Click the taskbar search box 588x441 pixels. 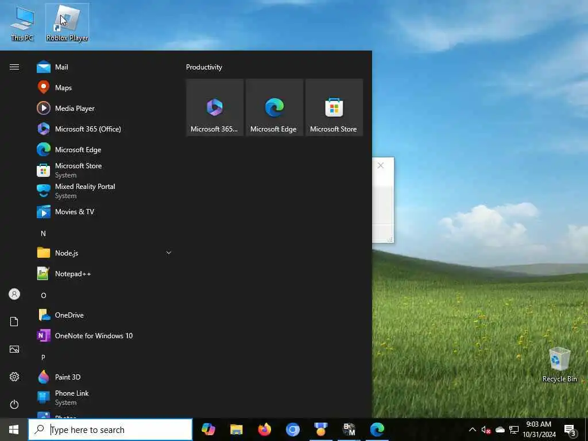click(x=110, y=430)
